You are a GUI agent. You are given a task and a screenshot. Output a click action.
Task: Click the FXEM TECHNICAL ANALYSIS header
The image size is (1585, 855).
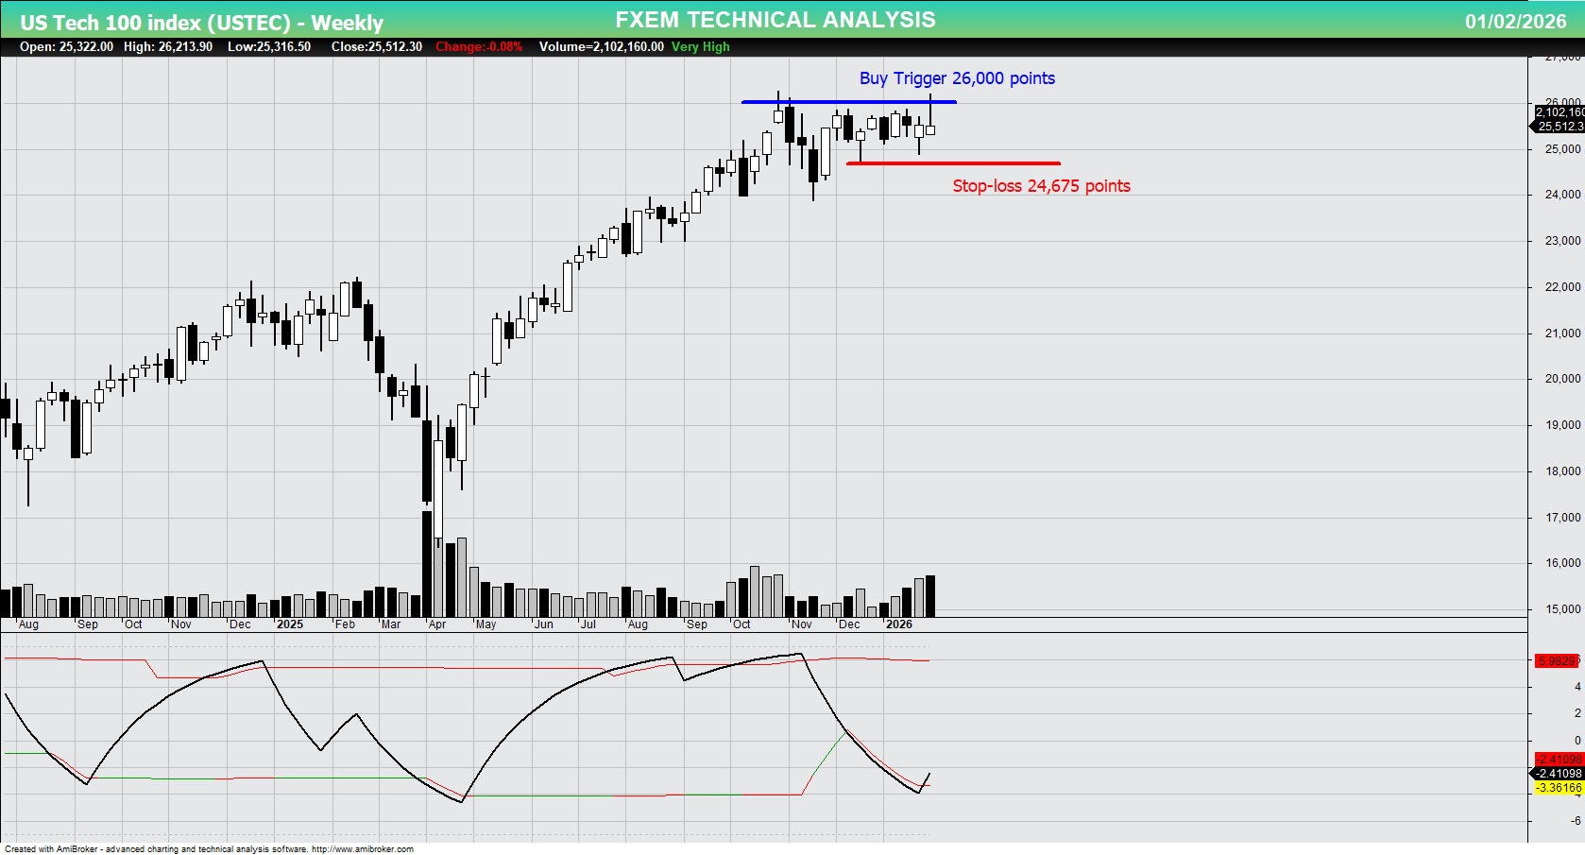pyautogui.click(x=775, y=19)
